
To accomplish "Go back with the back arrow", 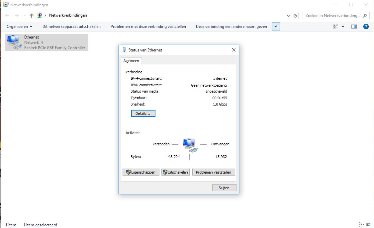I will click(x=7, y=16).
